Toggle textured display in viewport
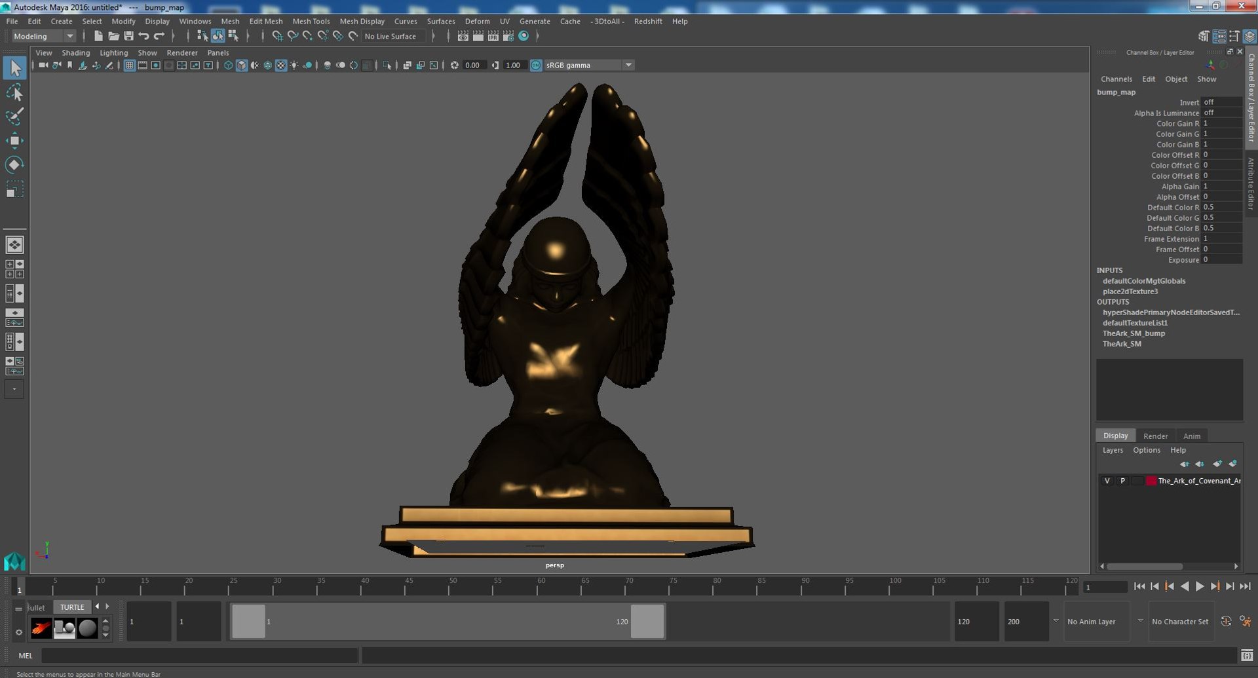 pos(281,66)
